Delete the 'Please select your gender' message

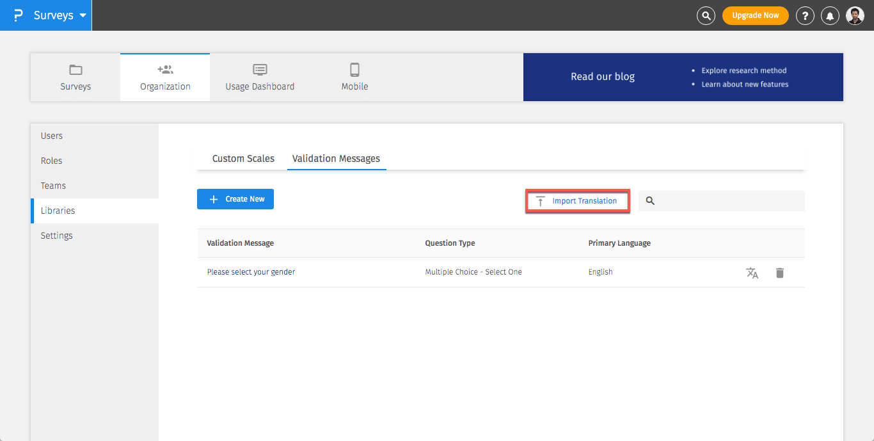(x=779, y=273)
